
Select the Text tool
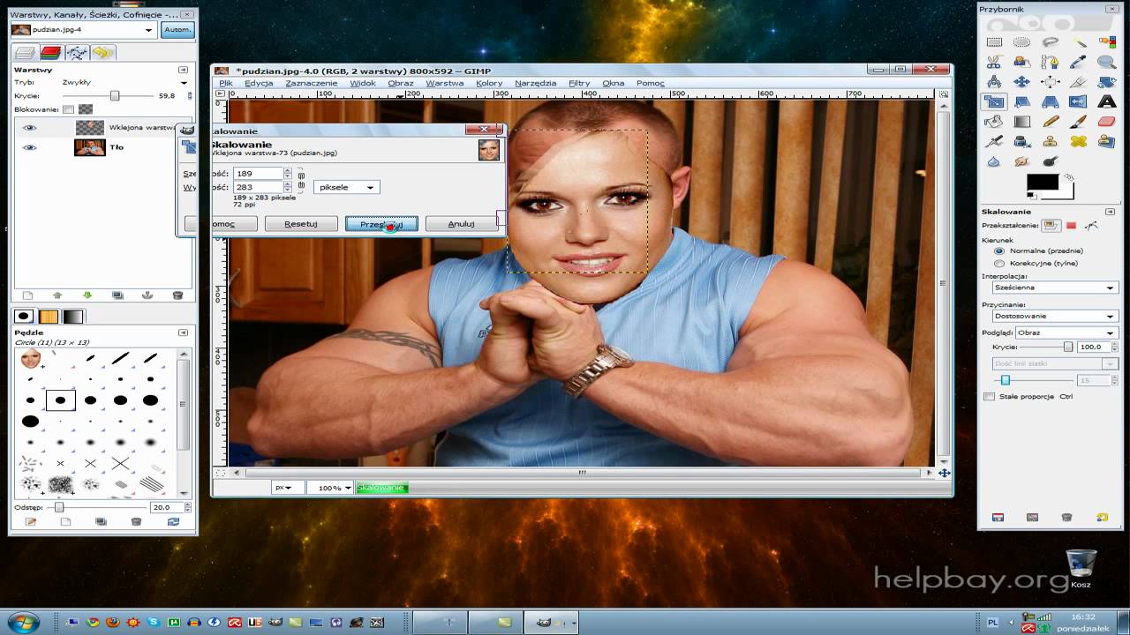coord(1107,102)
